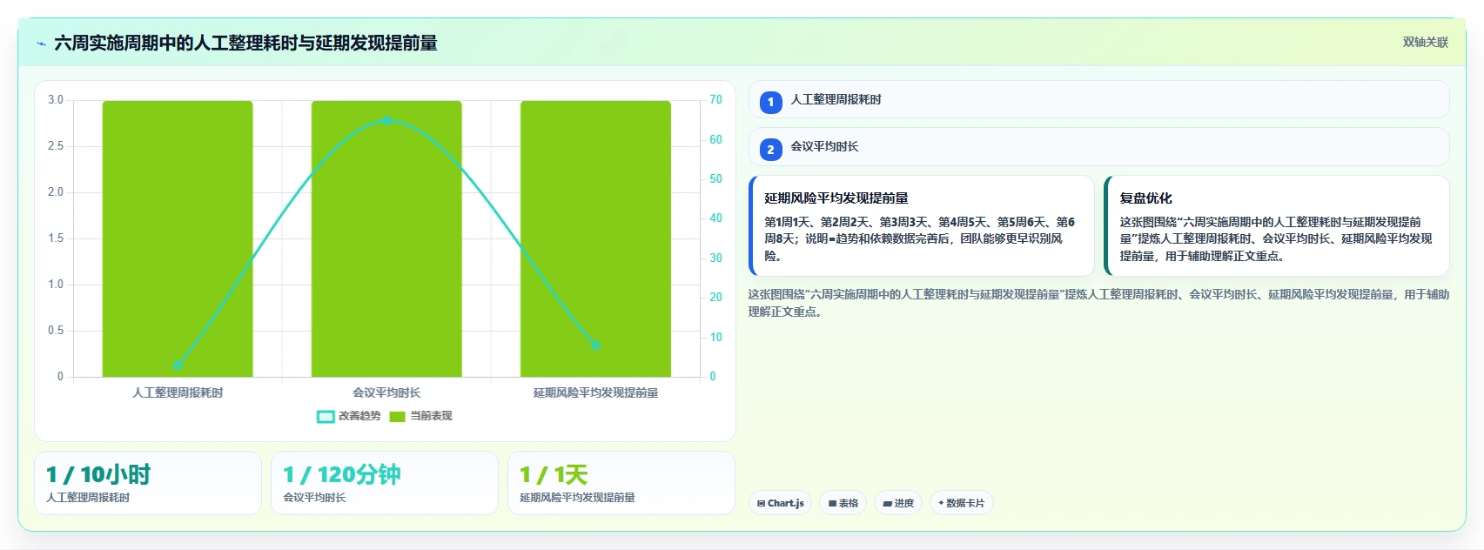
Task: Click the 延期风险平均发现提前量 x-axis label
Action: pos(595,392)
